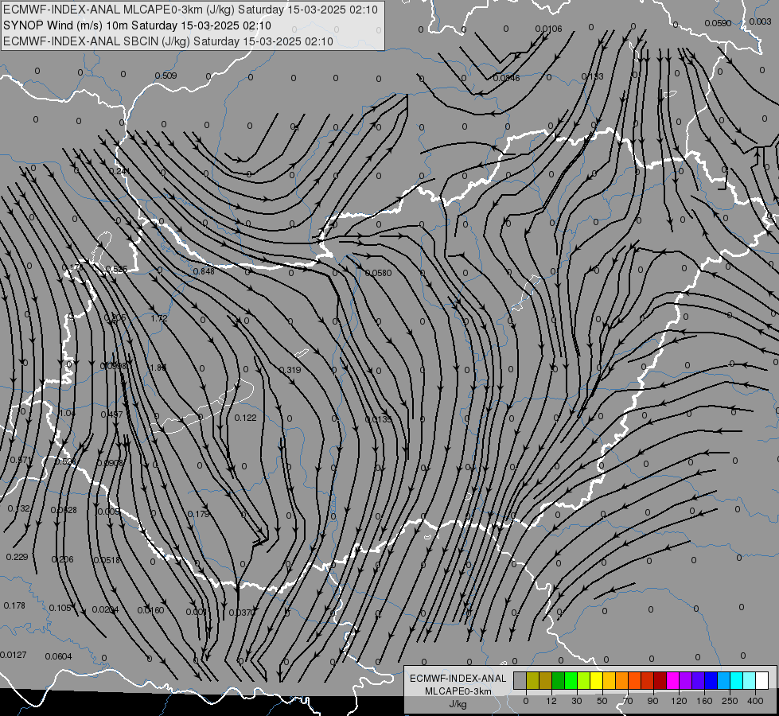Click the 0.509 value on the map
Viewport: 779px width, 716px height.
[166, 76]
